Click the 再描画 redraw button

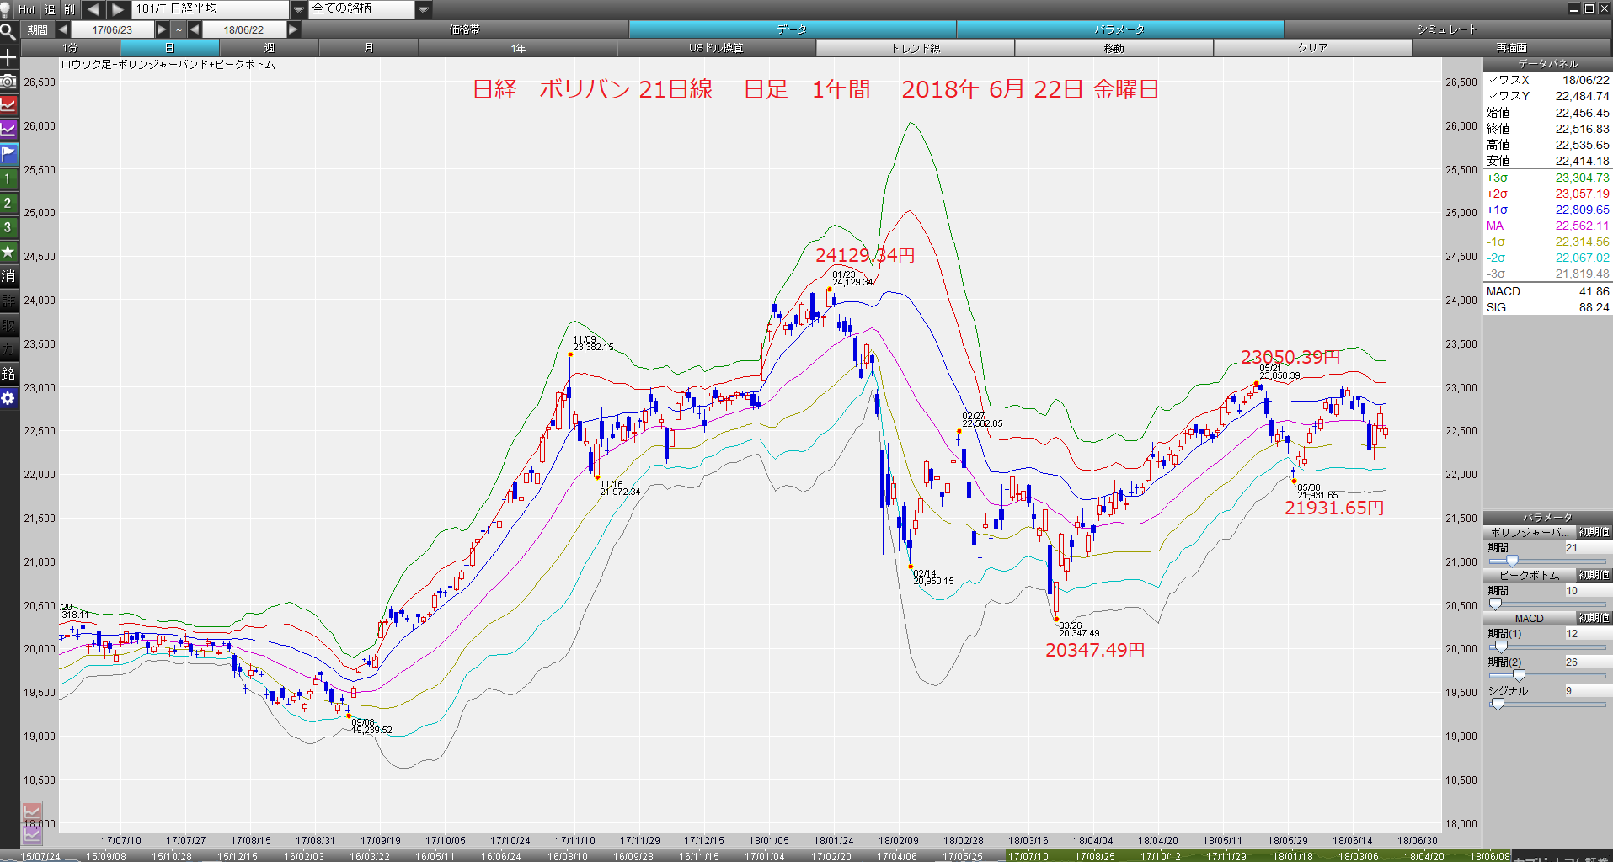point(1511,48)
